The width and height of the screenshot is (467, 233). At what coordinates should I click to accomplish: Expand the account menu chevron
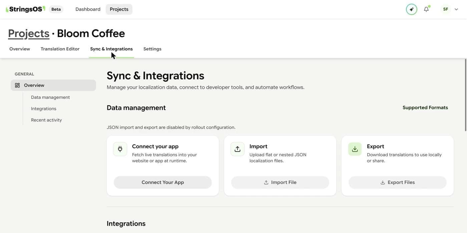pos(456,9)
